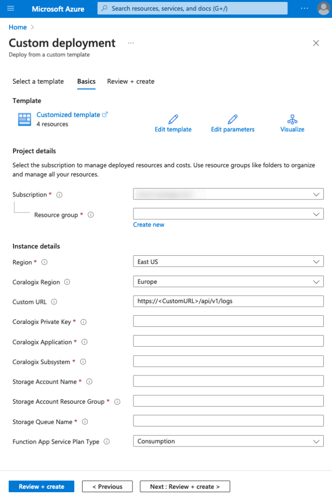332x498 pixels.
Task: Click the Coralogix Private Key field
Action: tap(228, 321)
